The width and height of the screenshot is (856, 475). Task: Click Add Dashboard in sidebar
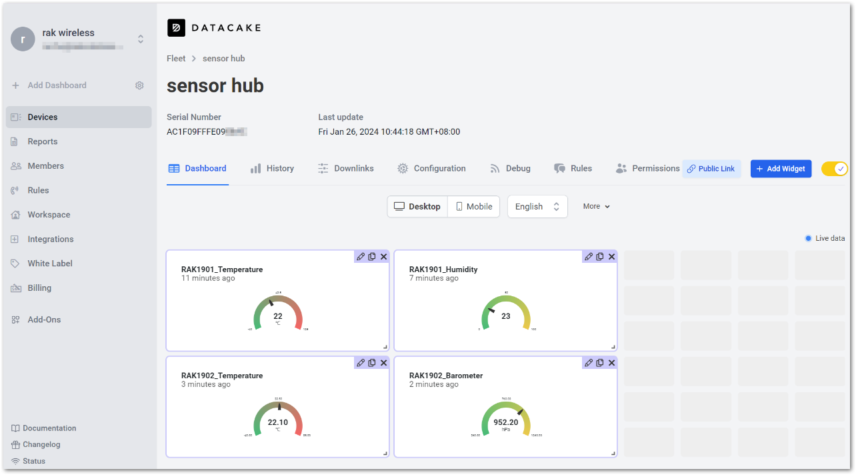tap(57, 85)
